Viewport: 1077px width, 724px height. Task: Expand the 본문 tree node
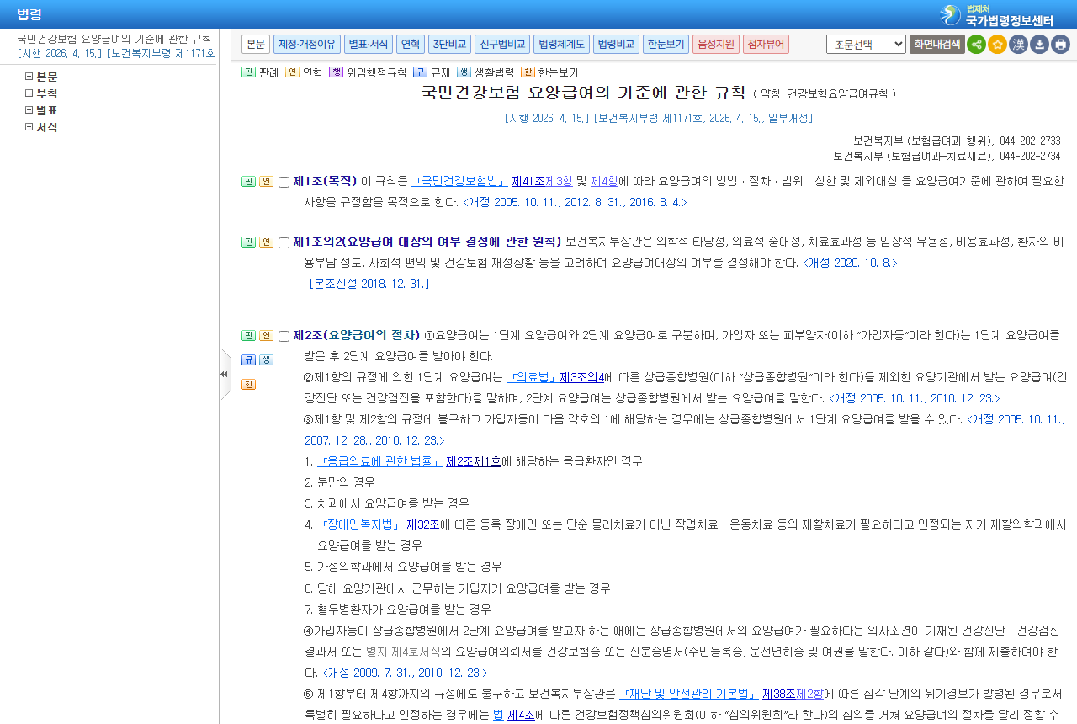point(29,77)
